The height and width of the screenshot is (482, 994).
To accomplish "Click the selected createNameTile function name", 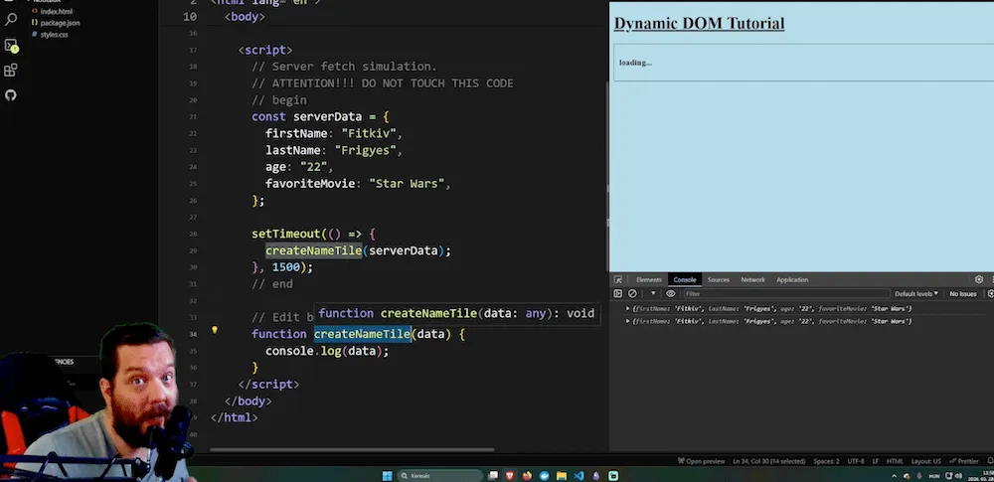I will pyautogui.click(x=362, y=334).
